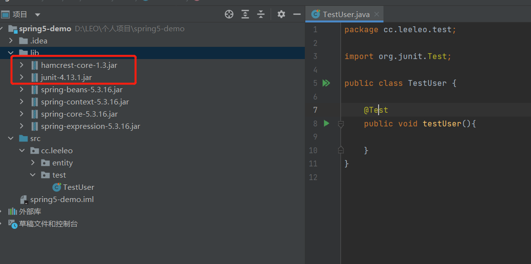
Task: Run TestUser class via gutter icon
Action: [x=326, y=83]
